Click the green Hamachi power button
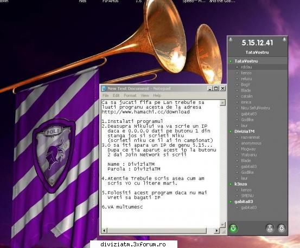This screenshot has height=248, width=300. coord(233,228)
